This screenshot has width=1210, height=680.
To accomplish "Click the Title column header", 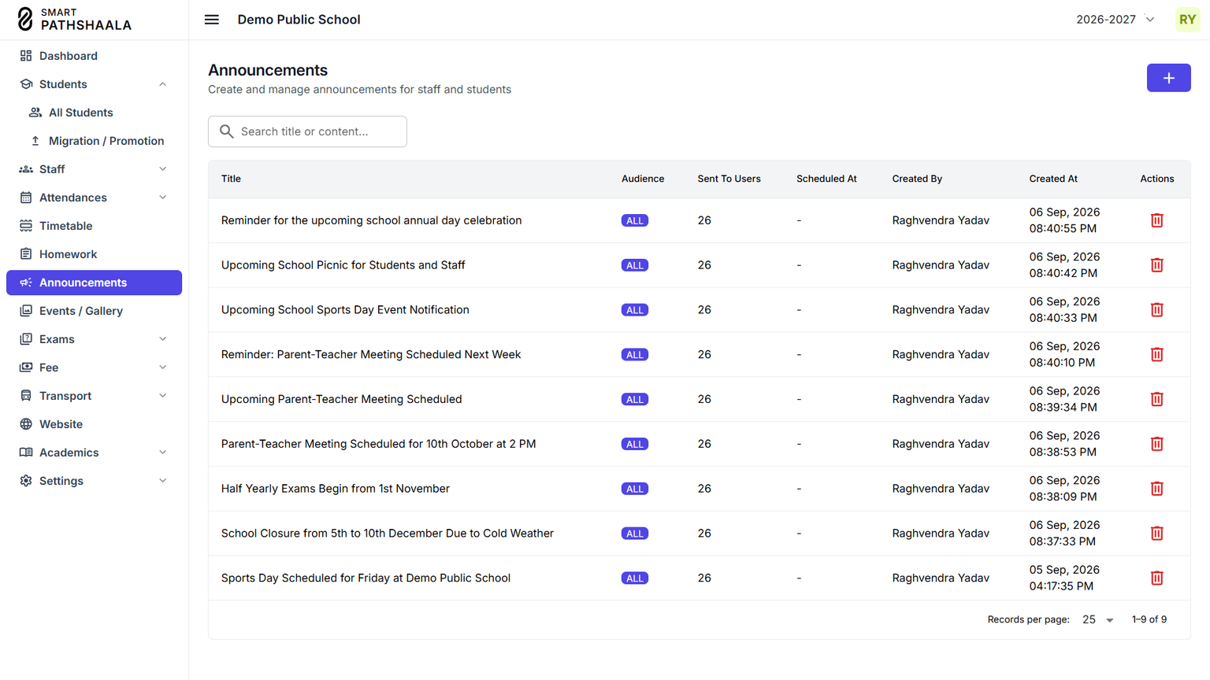I will [231, 179].
